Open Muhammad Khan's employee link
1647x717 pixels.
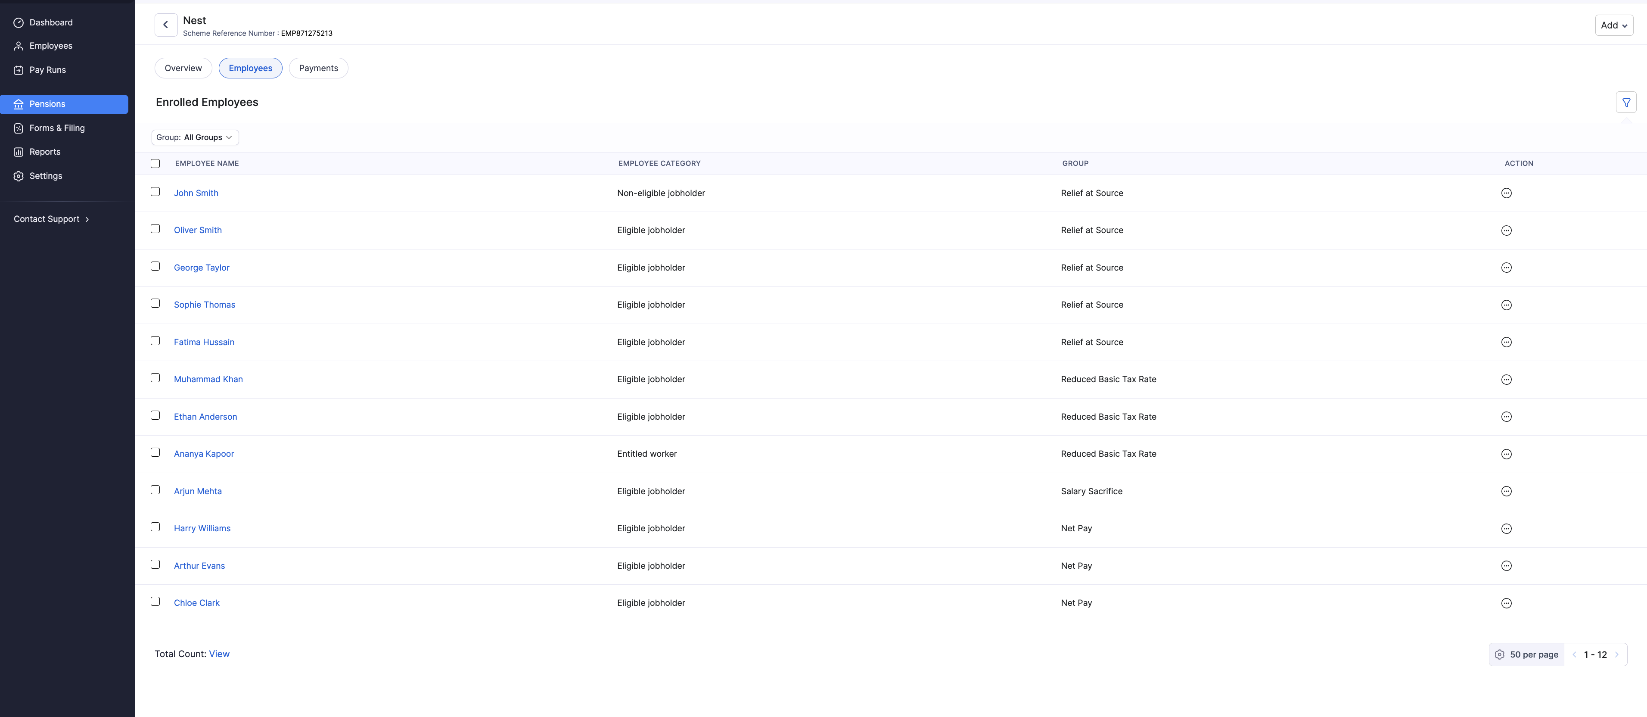208,380
